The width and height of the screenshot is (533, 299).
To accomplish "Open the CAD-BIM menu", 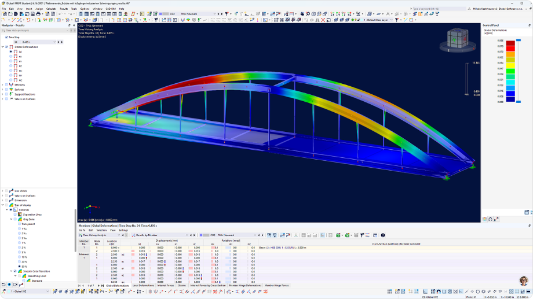I will point(111,9).
